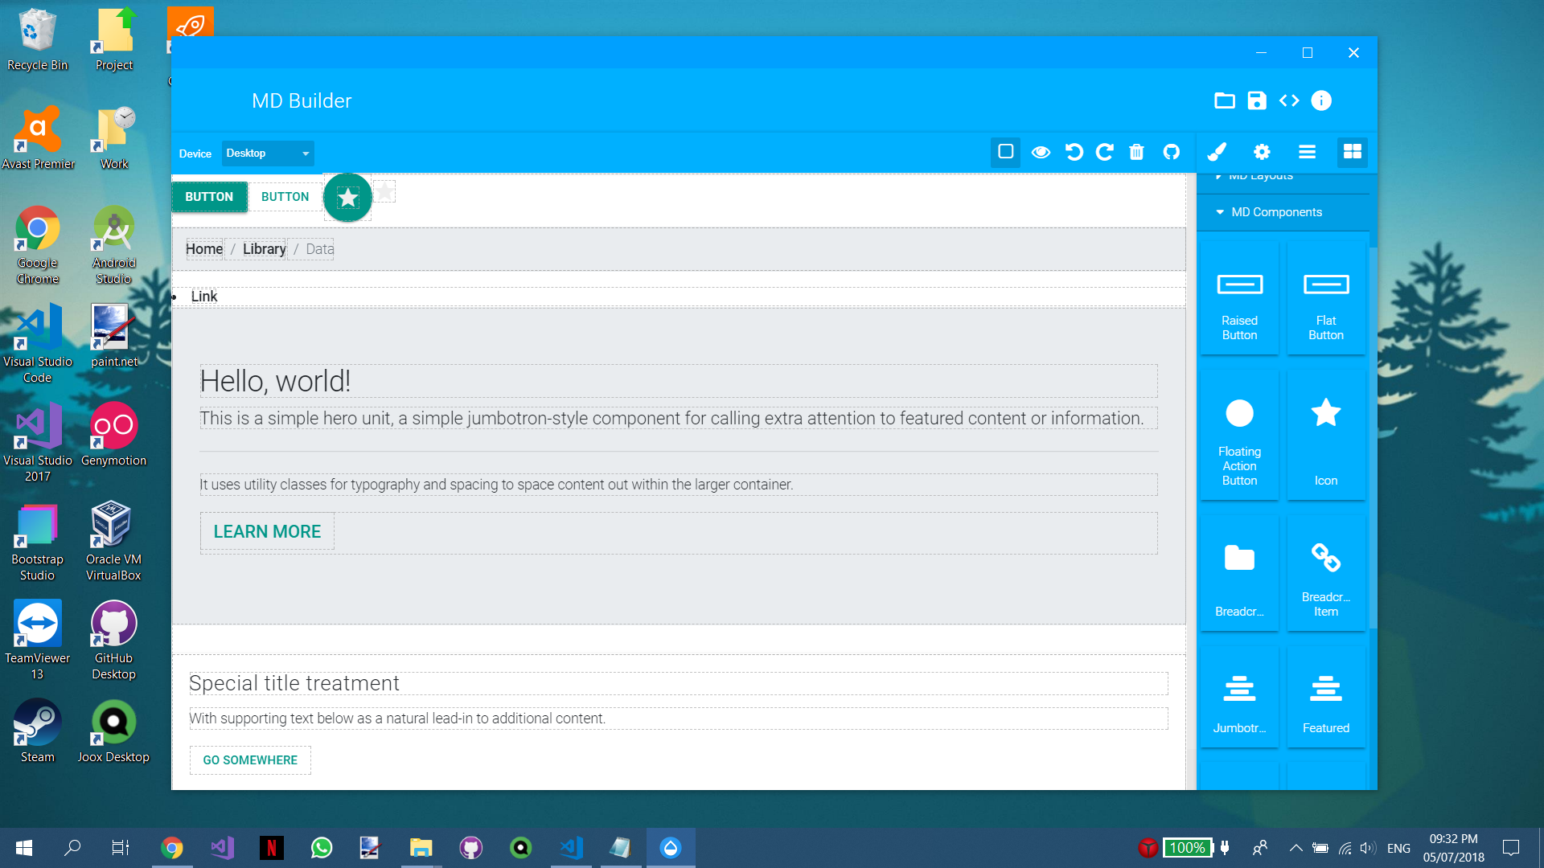1544x868 pixels.
Task: Click the GO SOMEWHERE button
Action: click(250, 759)
